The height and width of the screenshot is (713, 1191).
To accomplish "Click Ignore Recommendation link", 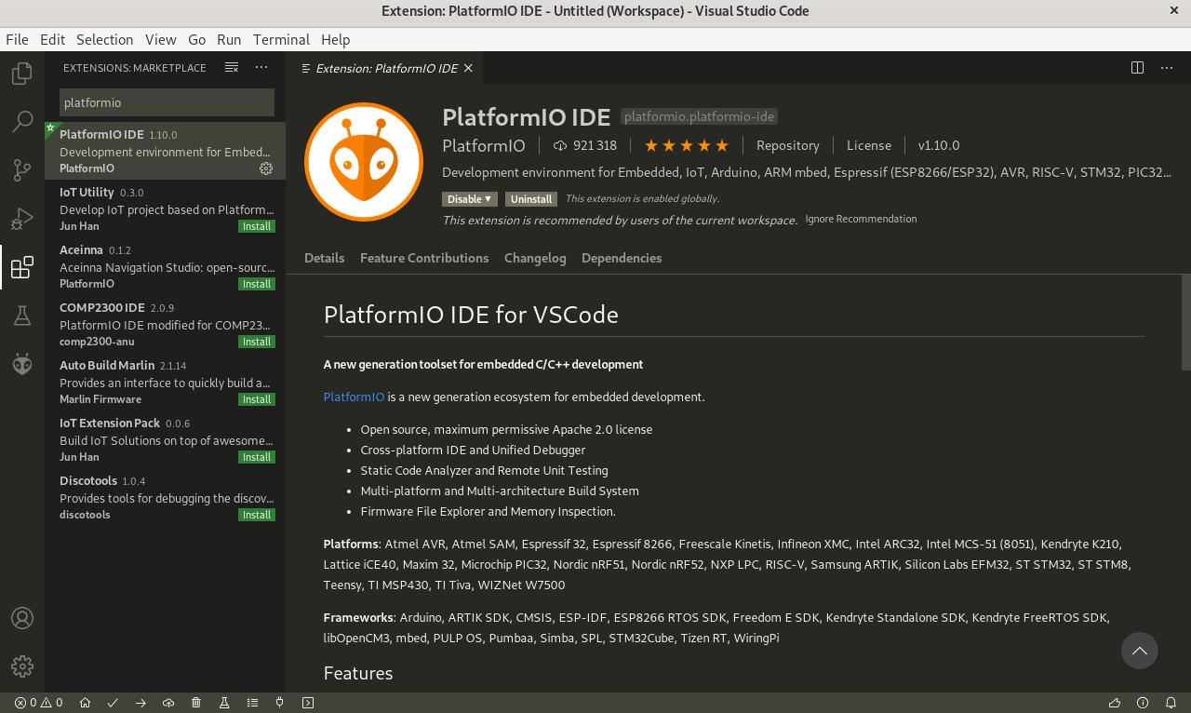I will coord(861,219).
